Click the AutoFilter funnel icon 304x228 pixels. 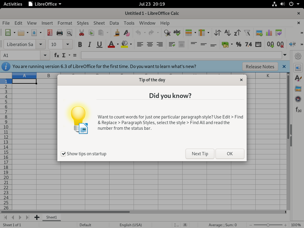tap(247, 33)
